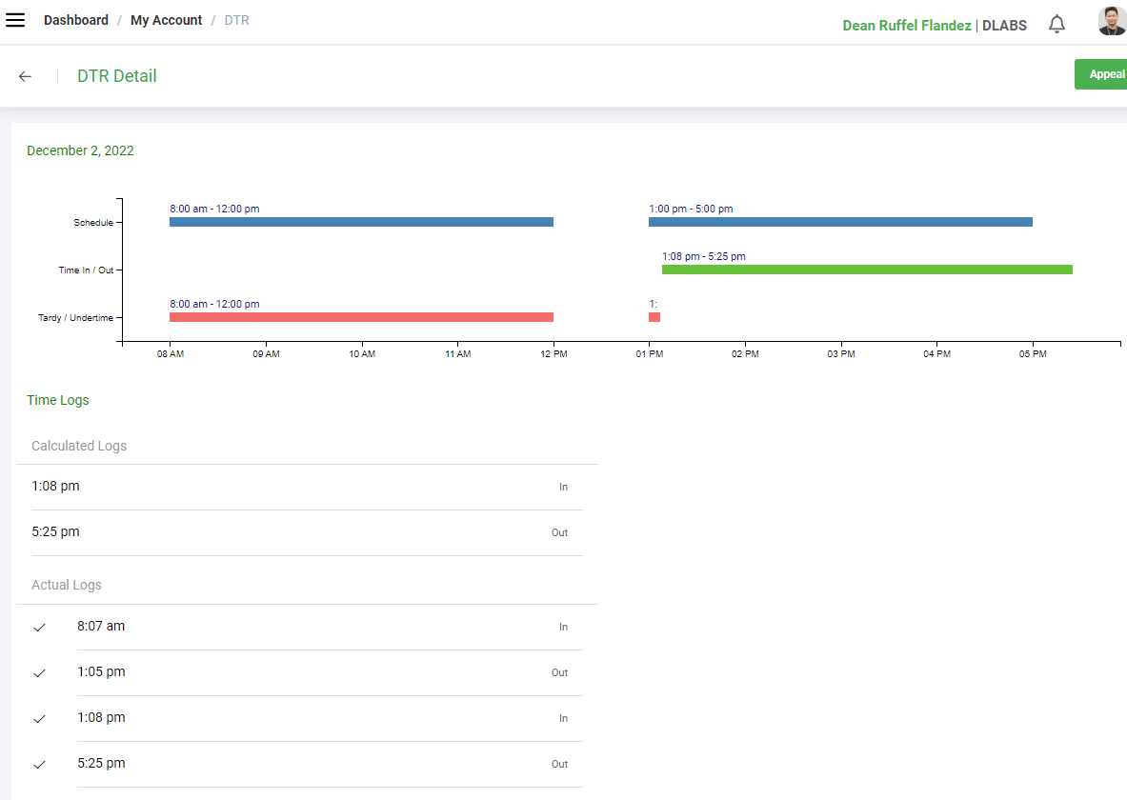Click checkmark beside 8:07 am log
This screenshot has height=800, width=1127.
[39, 628]
